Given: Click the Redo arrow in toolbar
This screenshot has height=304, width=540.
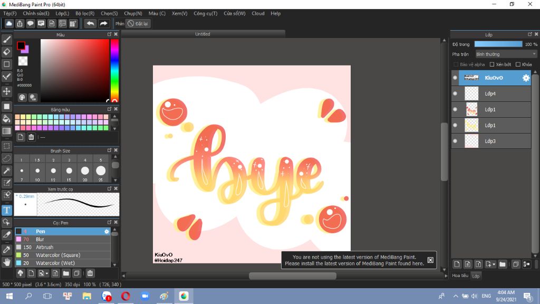Looking at the screenshot, I should pos(103,23).
